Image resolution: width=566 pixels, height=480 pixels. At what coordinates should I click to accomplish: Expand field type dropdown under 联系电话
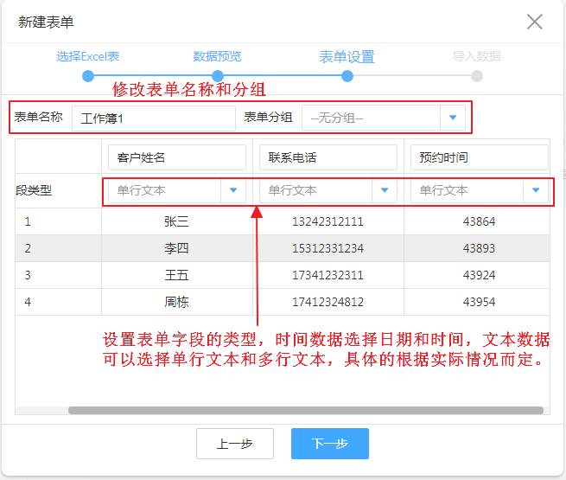coord(385,190)
